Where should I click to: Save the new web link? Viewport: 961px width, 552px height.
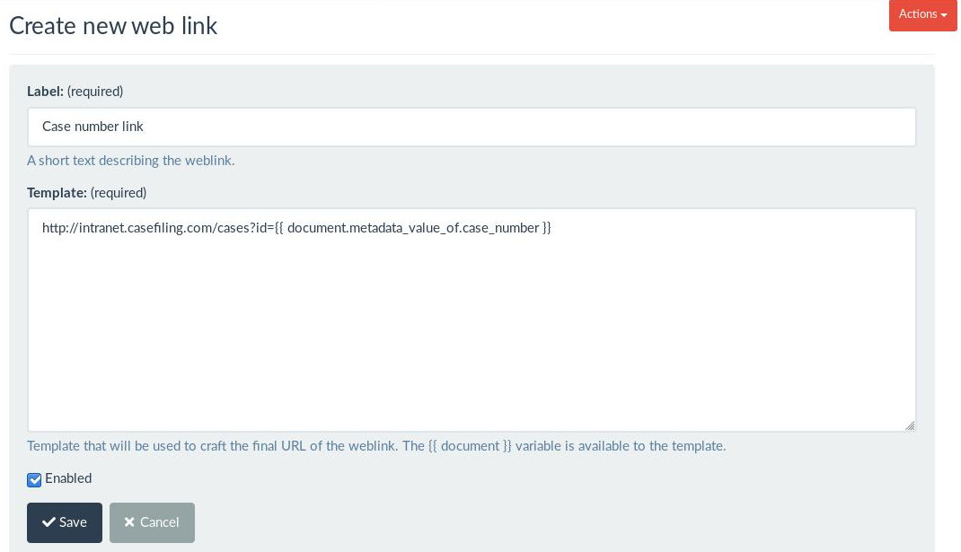(x=65, y=522)
